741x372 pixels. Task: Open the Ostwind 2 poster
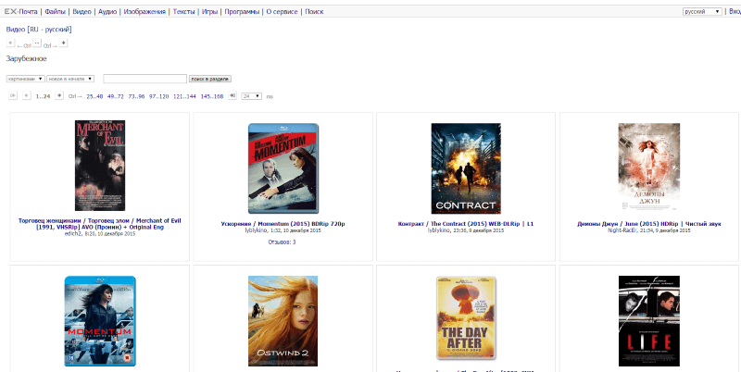283,321
